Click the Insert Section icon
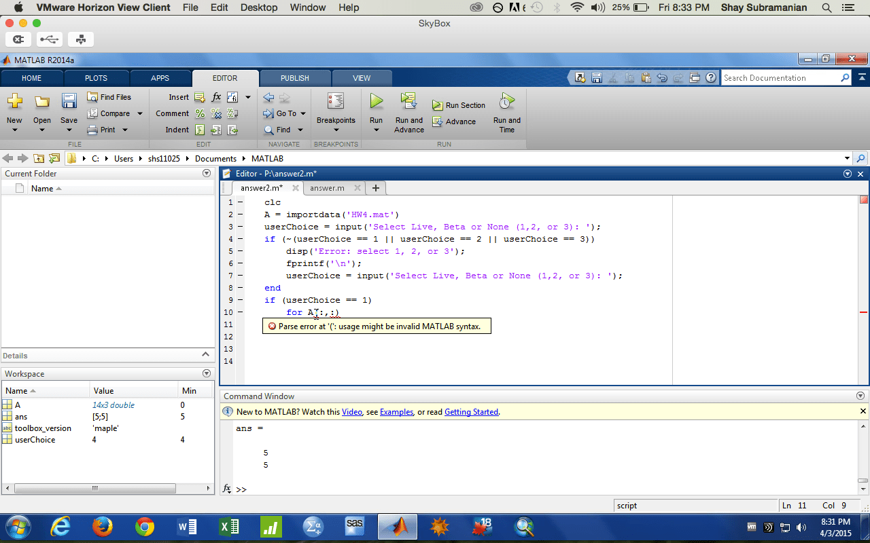Image resolution: width=870 pixels, height=543 pixels. [x=200, y=97]
